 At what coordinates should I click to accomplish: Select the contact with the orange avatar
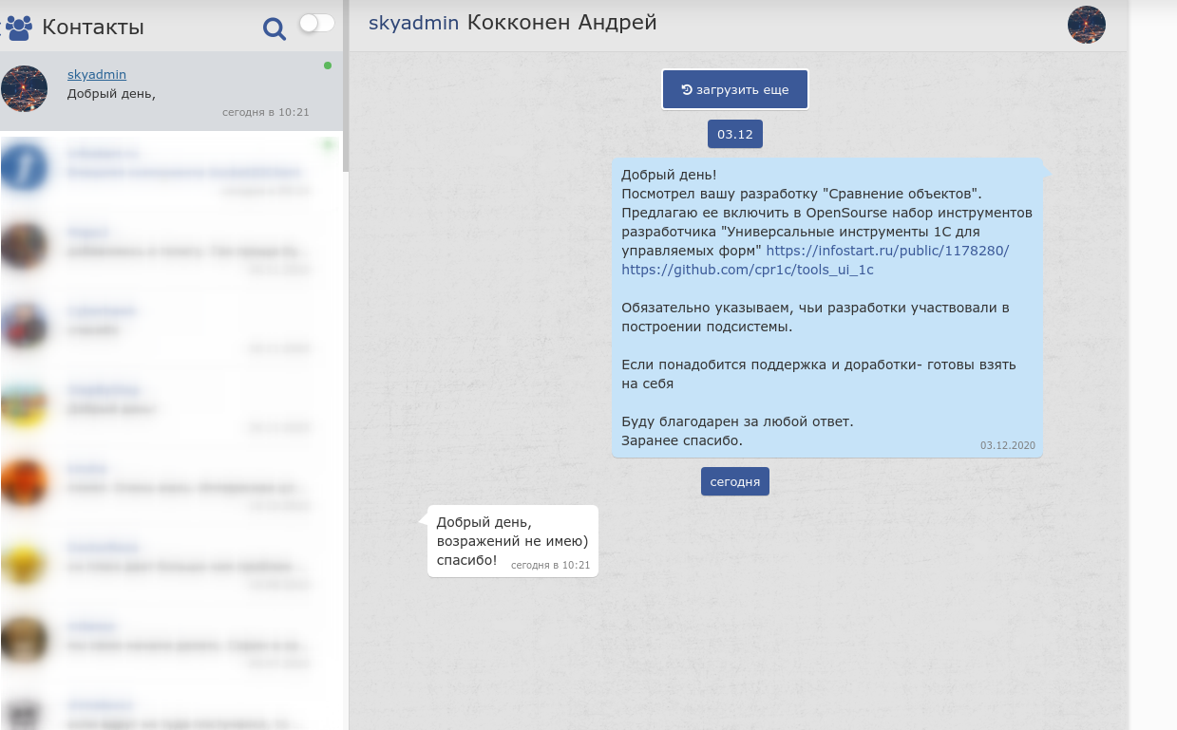tap(25, 482)
